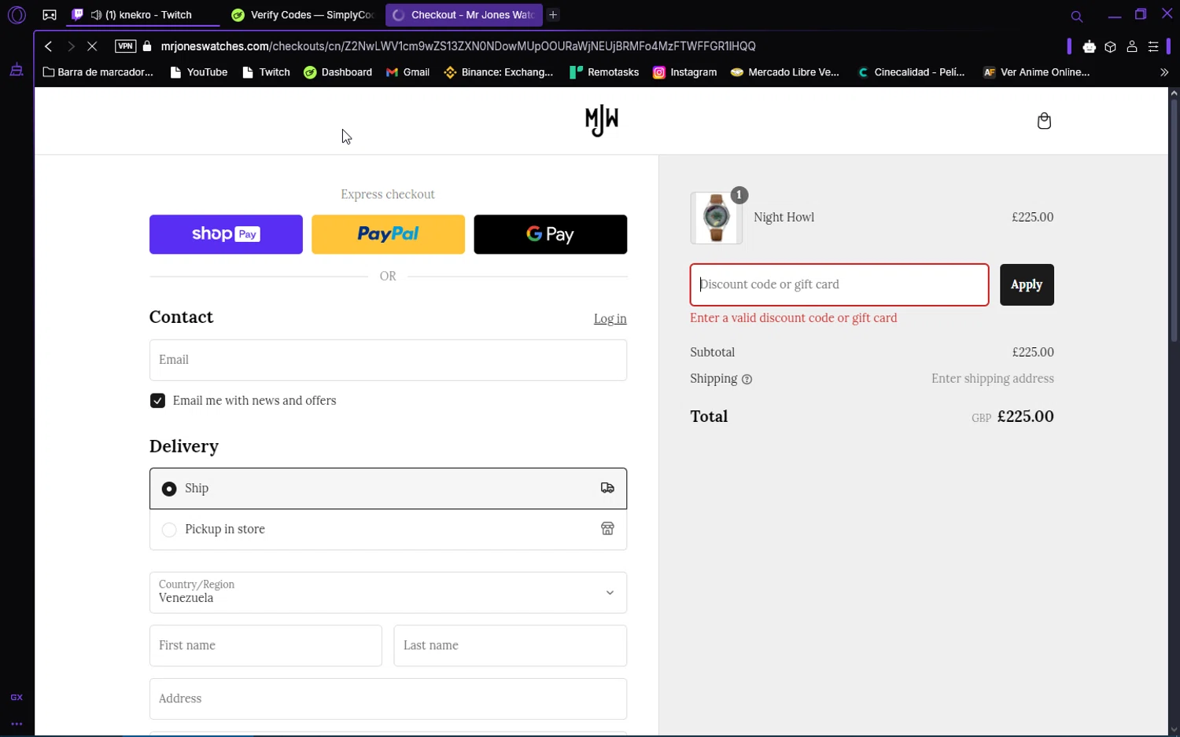The height and width of the screenshot is (737, 1180).
Task: Open the sidebar three-dots more menu
Action: (x=17, y=724)
